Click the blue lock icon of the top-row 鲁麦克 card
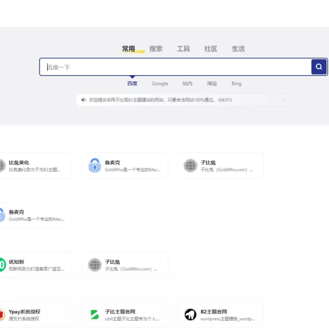The height and width of the screenshot is (329, 329). point(95,166)
